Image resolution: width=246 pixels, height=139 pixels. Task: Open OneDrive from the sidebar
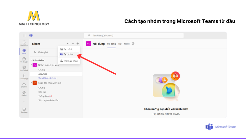pos(24,85)
